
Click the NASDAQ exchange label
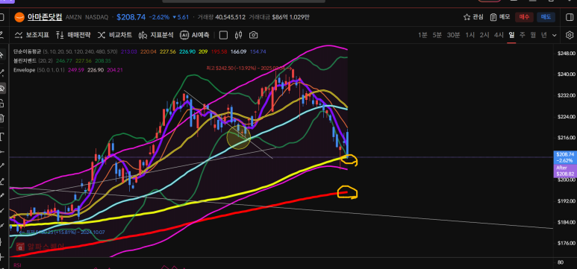click(x=97, y=17)
